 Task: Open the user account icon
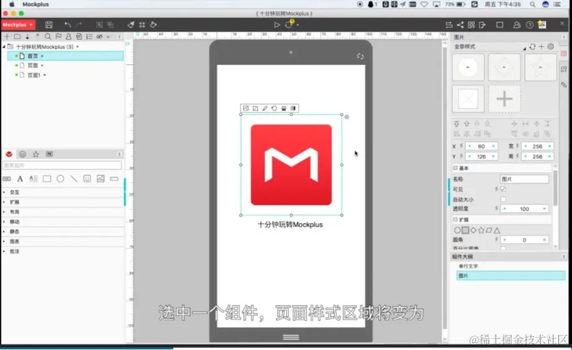coord(517,25)
